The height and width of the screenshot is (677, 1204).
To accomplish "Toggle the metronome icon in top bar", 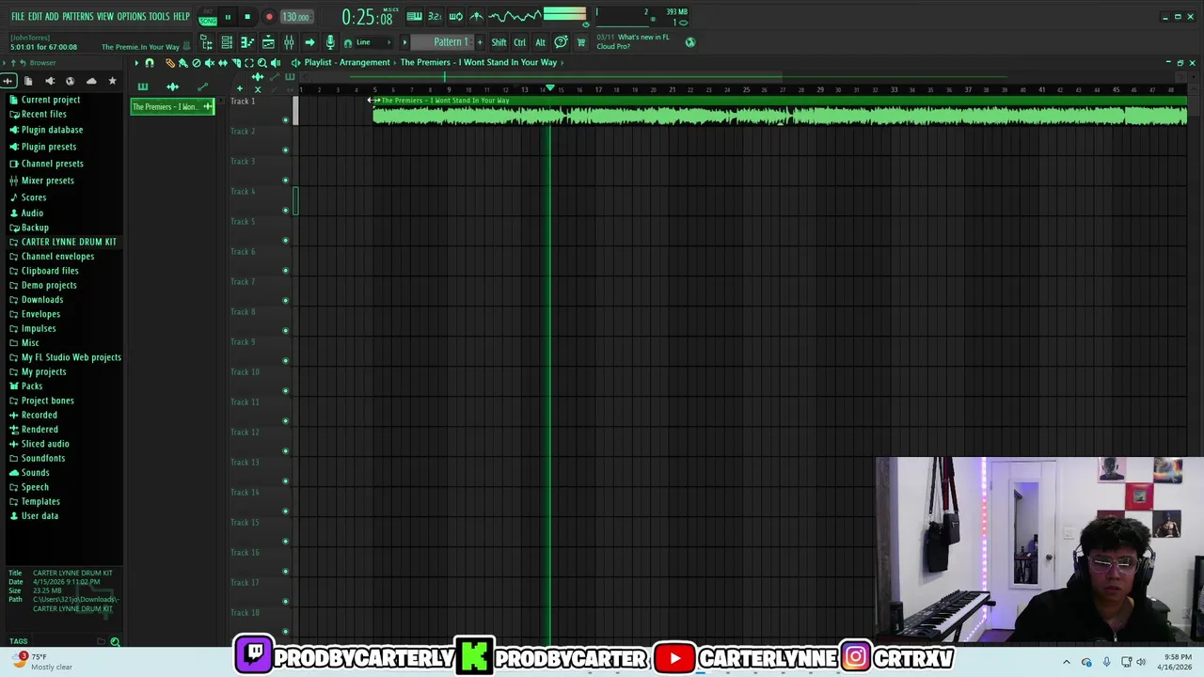I will coord(477,16).
